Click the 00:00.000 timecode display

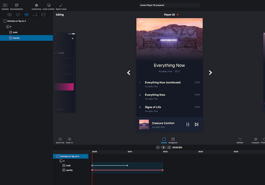177,147
